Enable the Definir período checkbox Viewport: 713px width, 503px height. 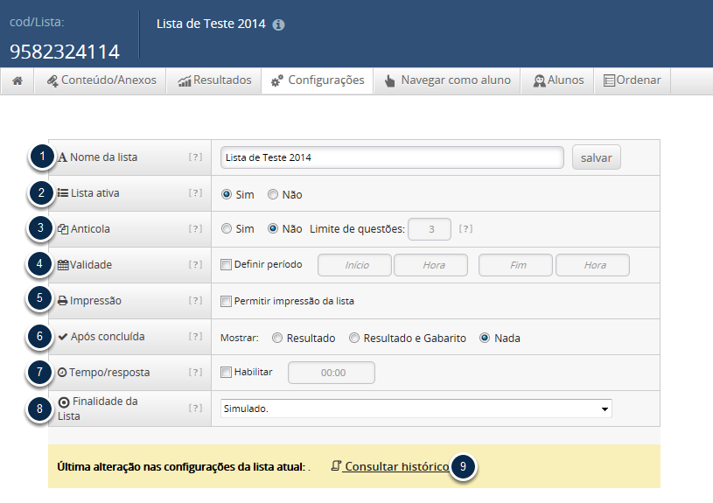(x=226, y=265)
